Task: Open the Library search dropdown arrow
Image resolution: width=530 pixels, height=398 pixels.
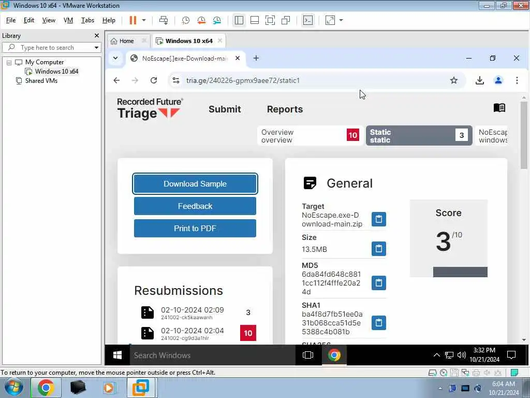Action: pos(96,47)
